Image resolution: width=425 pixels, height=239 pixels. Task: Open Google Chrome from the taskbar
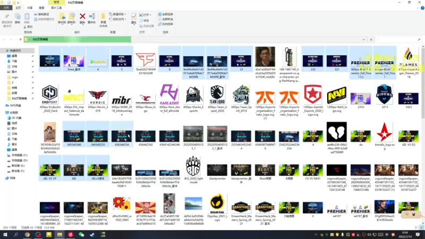click(27, 235)
